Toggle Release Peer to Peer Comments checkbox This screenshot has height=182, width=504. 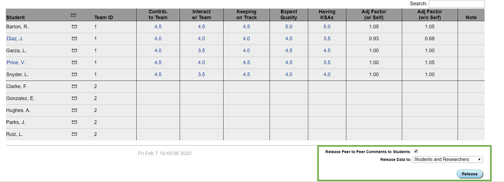416,151
